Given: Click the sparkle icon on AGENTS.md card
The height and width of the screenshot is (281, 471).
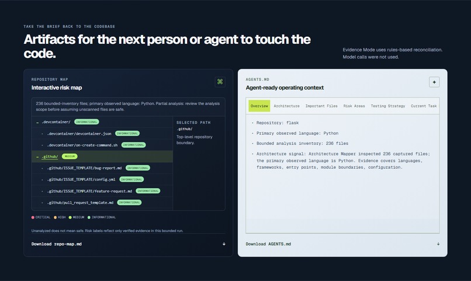Looking at the screenshot, I should 434,82.
